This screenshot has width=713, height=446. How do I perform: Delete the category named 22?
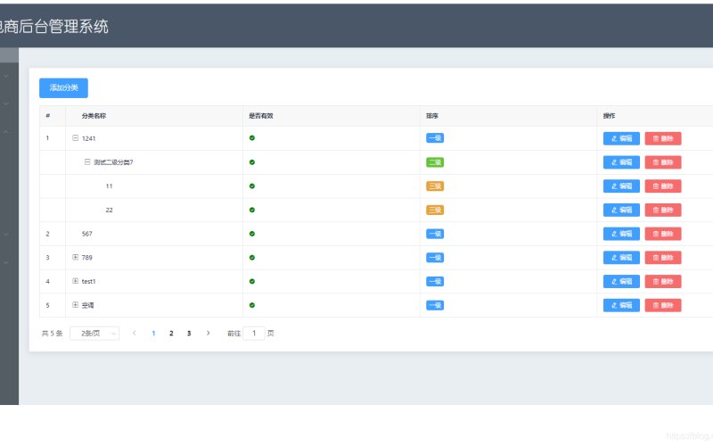click(x=663, y=210)
